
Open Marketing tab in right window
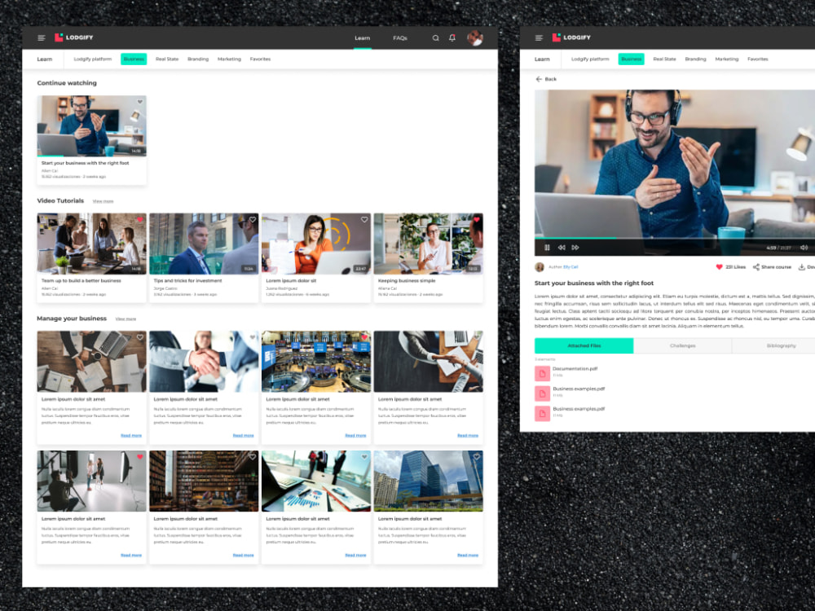(x=727, y=59)
